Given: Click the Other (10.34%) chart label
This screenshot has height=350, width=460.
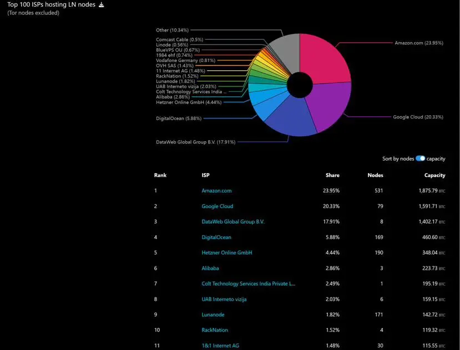Looking at the screenshot, I should [172, 30].
